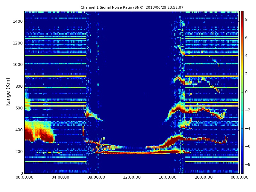
Task: Click the dark red top of the colorbar
Action: pyautogui.click(x=242, y=14)
